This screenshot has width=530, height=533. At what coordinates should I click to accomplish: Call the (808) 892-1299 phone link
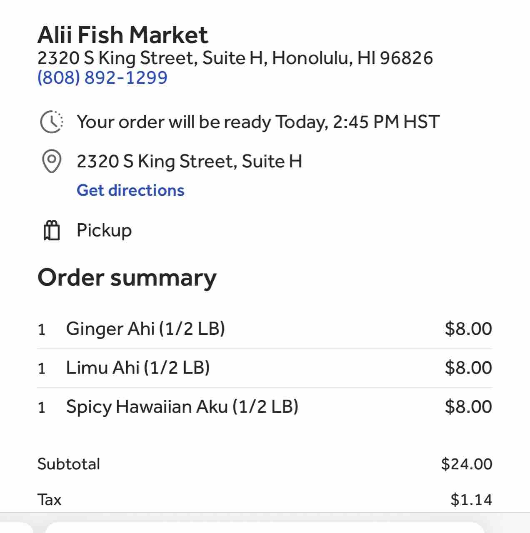pyautogui.click(x=102, y=77)
